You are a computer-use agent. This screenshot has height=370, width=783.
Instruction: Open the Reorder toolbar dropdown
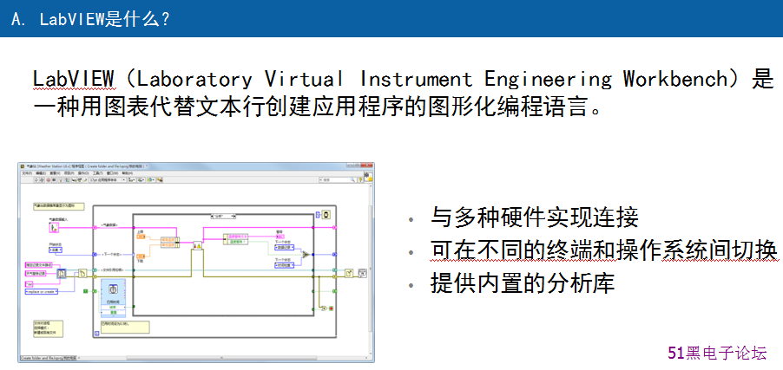151,180
